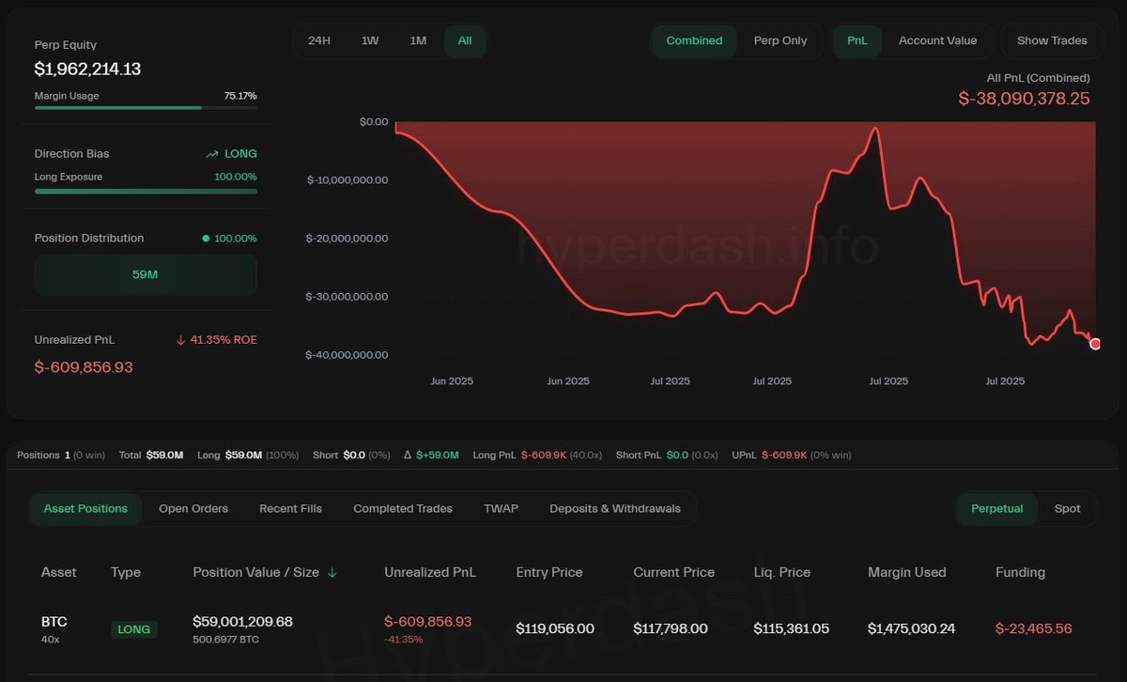Viewport: 1127px width, 682px height.
Task: Click the Type column header
Action: pyautogui.click(x=126, y=572)
